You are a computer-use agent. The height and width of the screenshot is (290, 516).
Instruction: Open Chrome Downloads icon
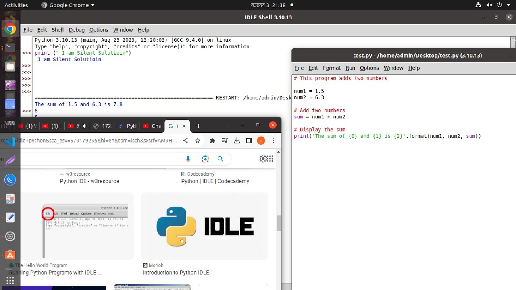237,141
